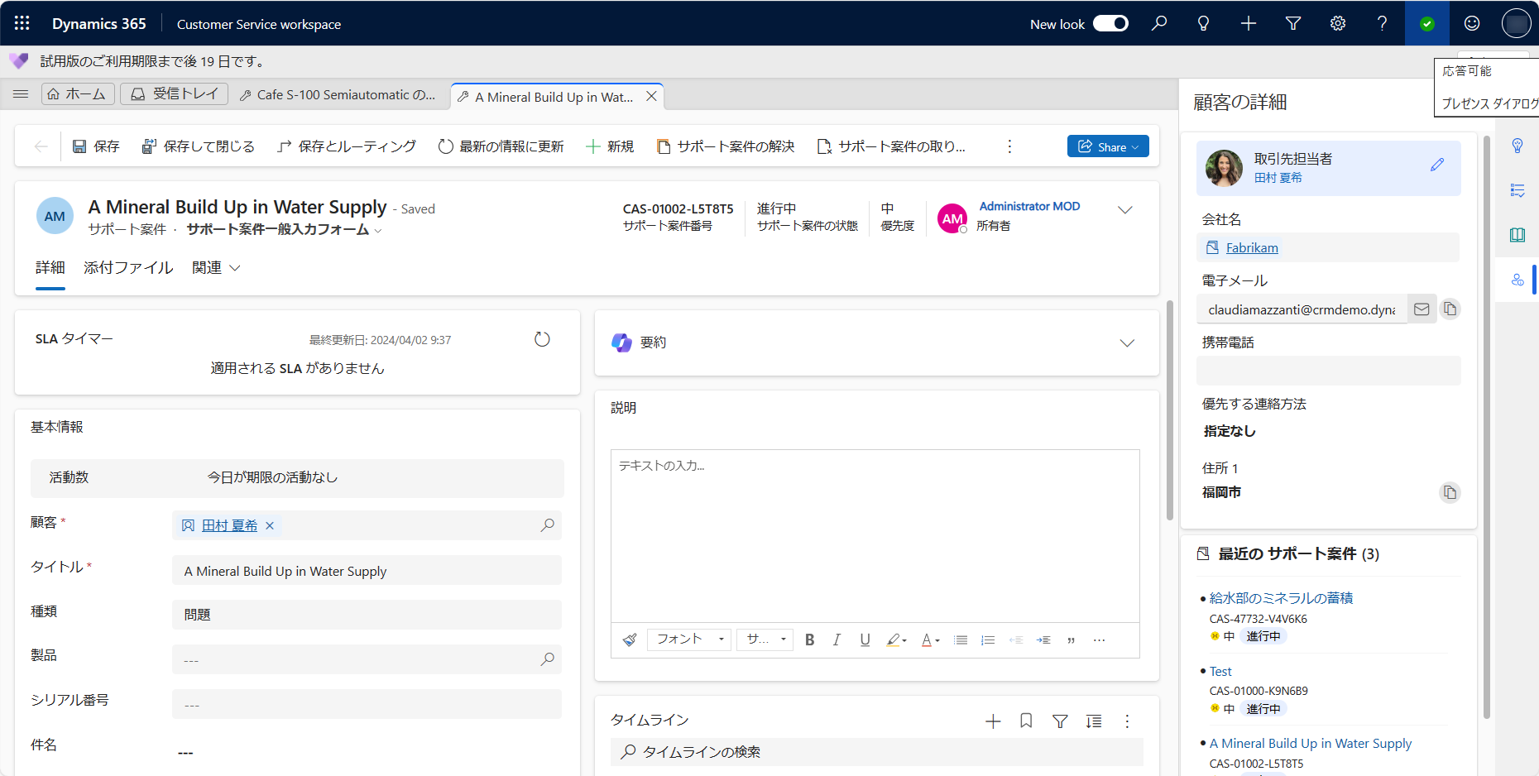Viewport: 1539px width, 776px height.
Task: Open editor toolbar overflow ellipsis
Action: pos(1099,639)
